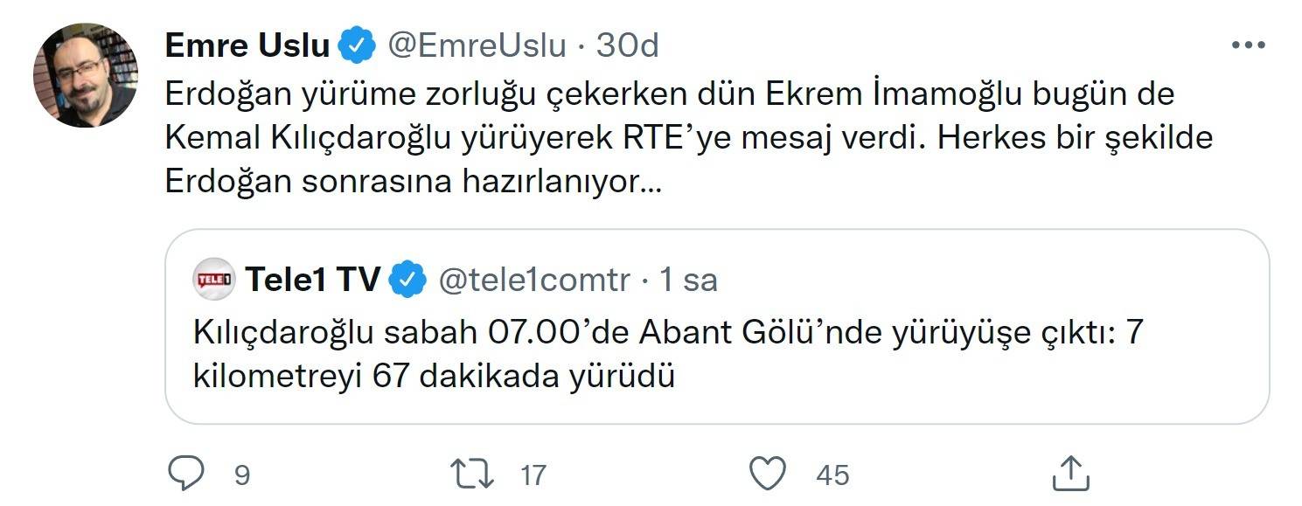This screenshot has height=506, width=1302.
Task: Open Emre Uslu's profile photo
Action: [x=86, y=75]
